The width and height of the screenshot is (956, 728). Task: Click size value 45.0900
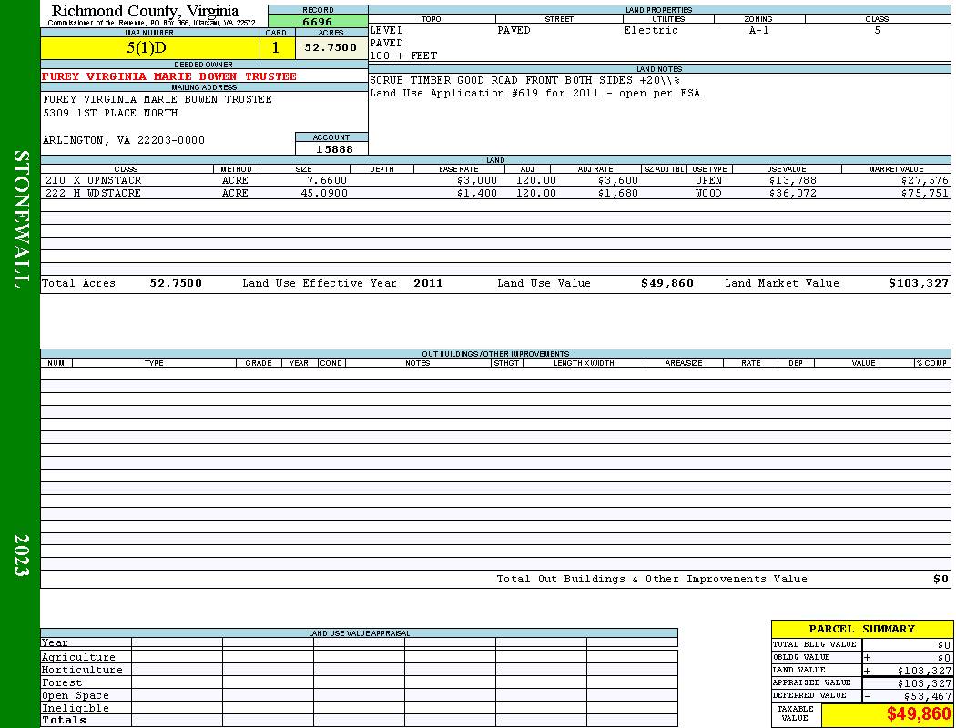324,193
